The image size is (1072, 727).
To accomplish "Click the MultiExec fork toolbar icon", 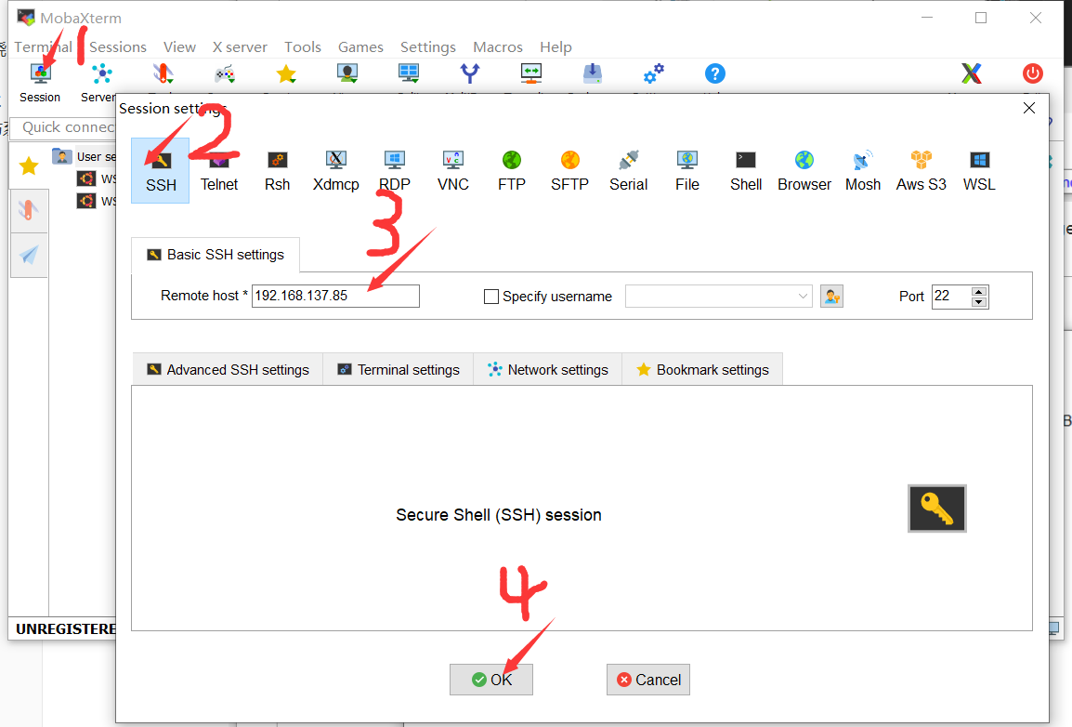I will pos(470,73).
